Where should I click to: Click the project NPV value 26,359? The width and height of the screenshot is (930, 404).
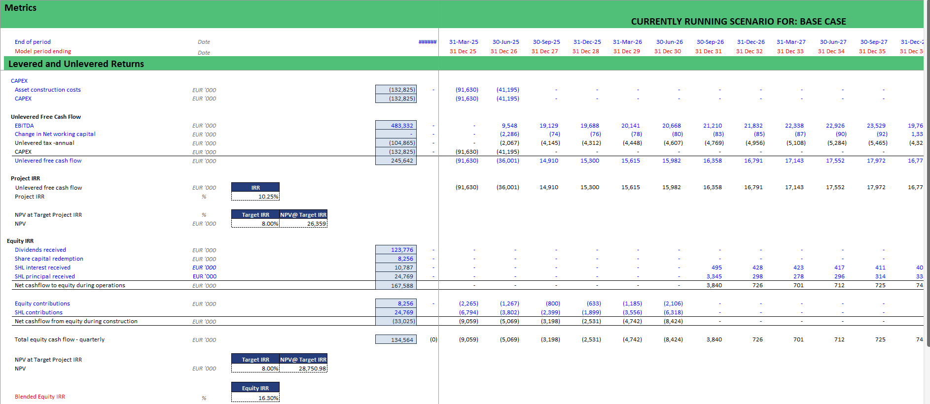303,224
